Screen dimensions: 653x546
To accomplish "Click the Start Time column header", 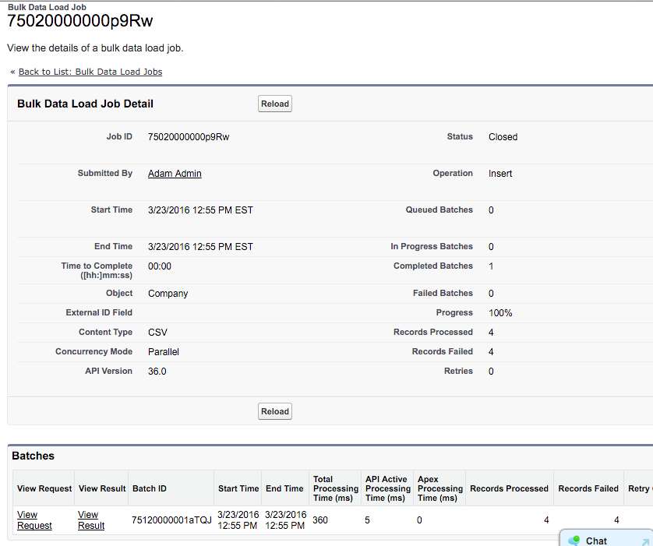I will (238, 488).
